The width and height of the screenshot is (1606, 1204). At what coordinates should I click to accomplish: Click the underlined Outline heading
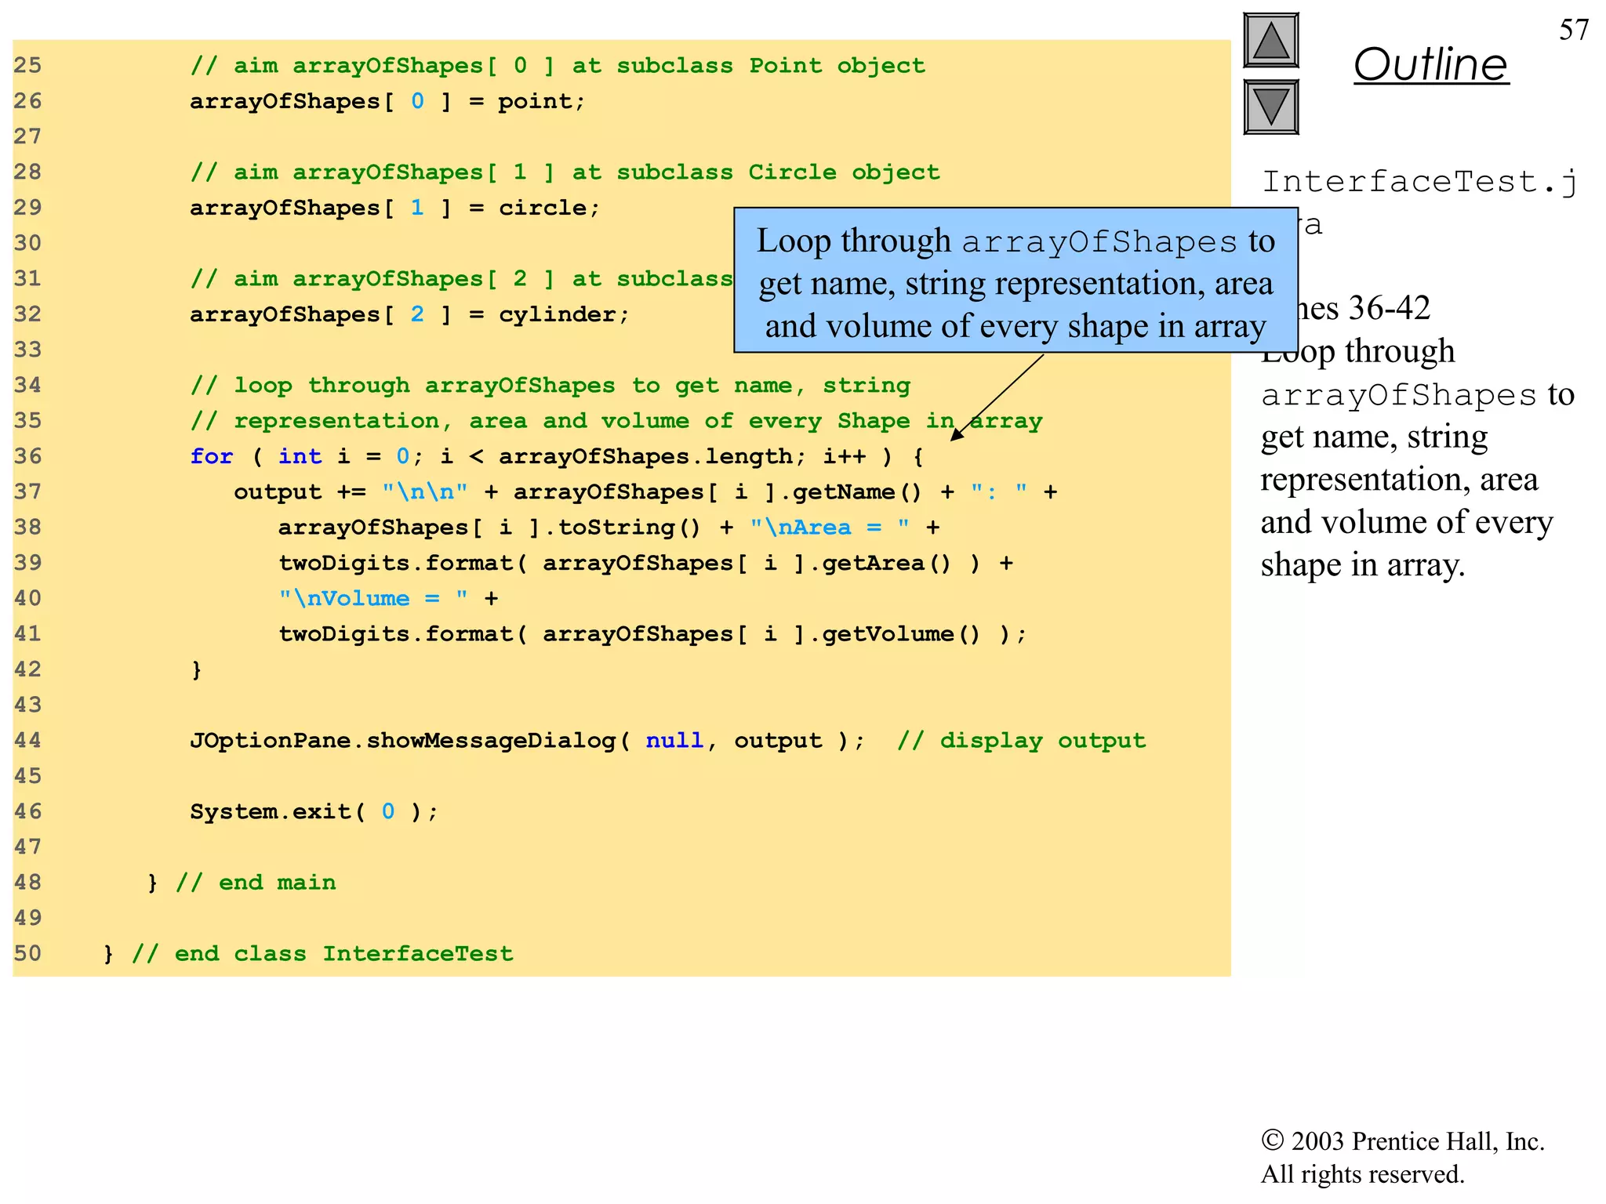pyautogui.click(x=1430, y=64)
